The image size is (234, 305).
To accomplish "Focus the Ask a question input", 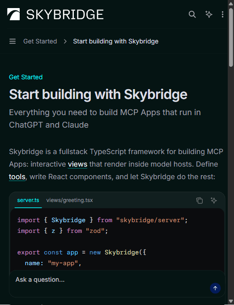I will pos(117,284).
